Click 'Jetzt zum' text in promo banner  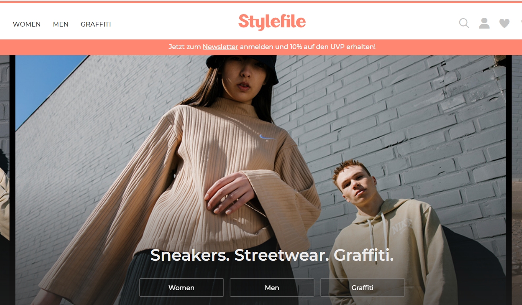click(x=185, y=47)
